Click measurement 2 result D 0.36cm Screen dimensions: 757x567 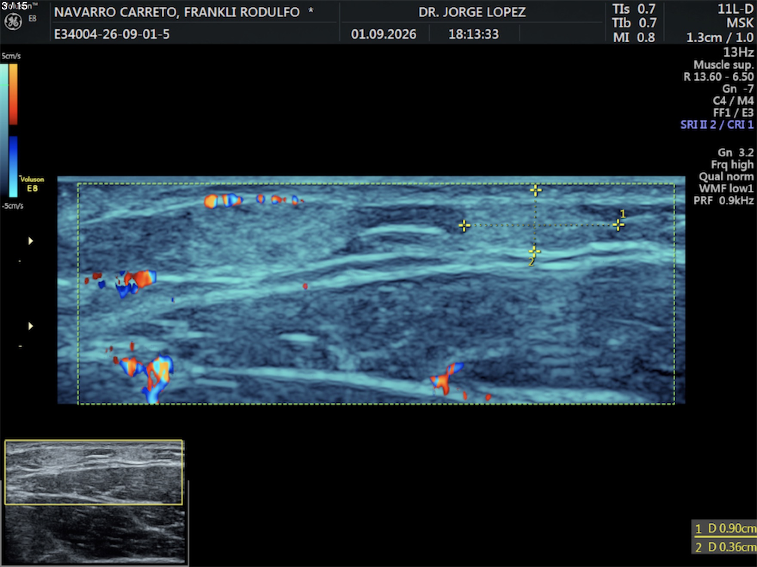[725, 547]
